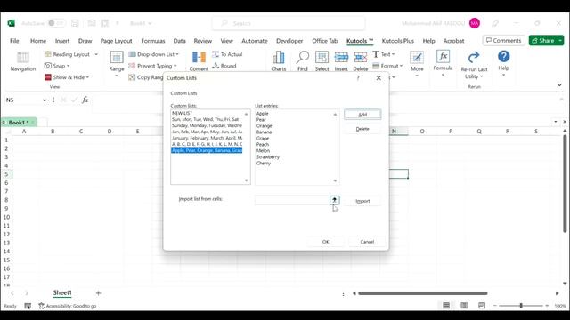Click the Import button
The height and width of the screenshot is (320, 570).
[x=362, y=201]
